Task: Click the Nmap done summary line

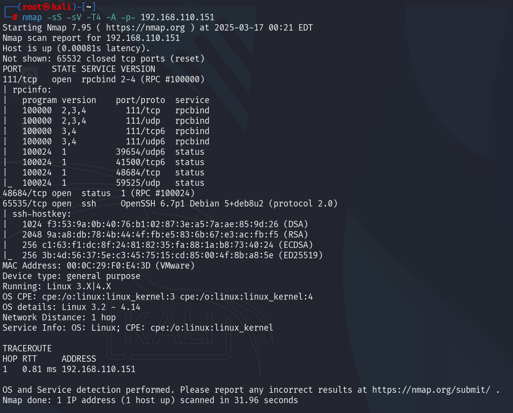Action: click(x=150, y=400)
